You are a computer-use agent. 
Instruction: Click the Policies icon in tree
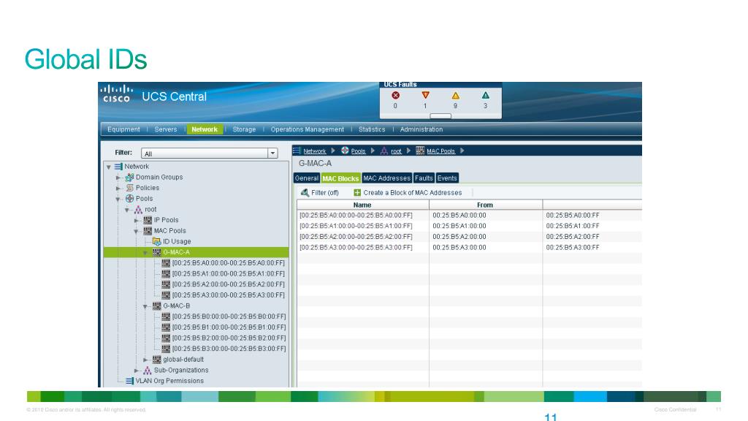(129, 188)
